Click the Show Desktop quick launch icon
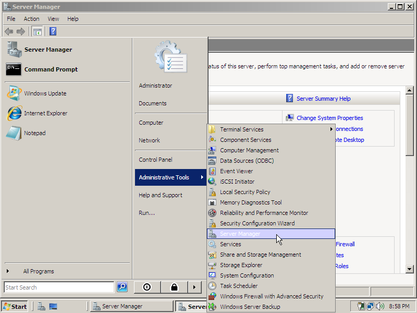Viewport: 417px width, 313px height. click(53, 307)
